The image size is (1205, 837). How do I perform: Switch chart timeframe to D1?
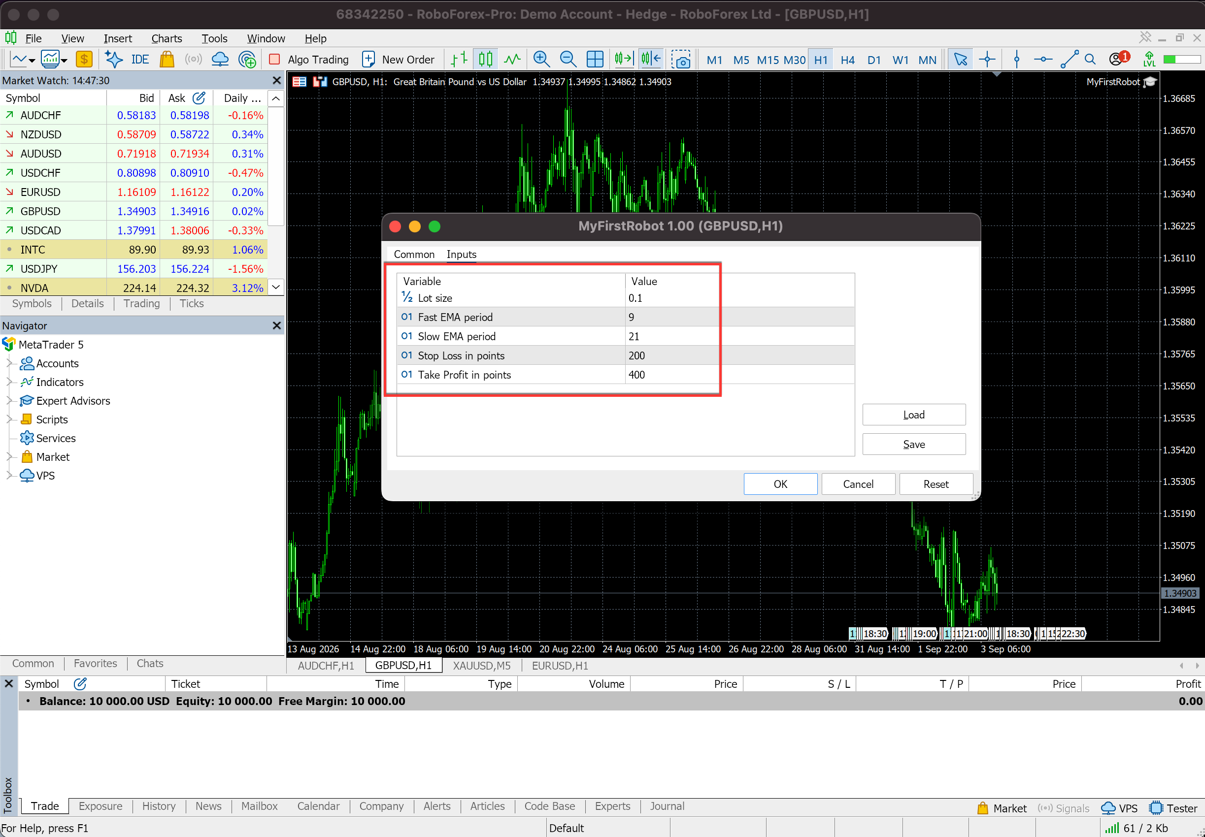pos(874,60)
